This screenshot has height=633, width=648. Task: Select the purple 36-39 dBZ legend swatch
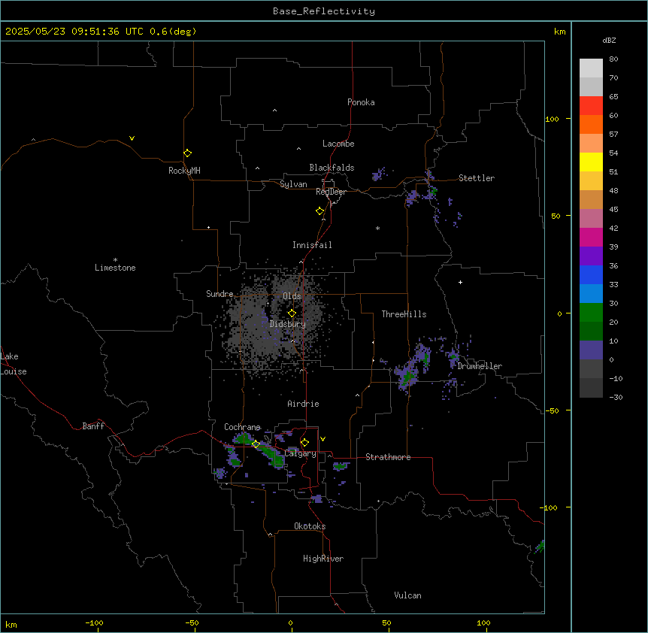tap(591, 256)
